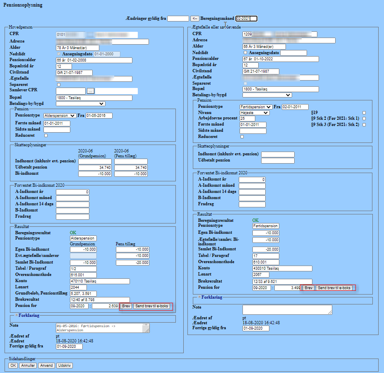Click the spouse Sidste måned field
Image resolution: width=384 pixels, height=373 pixels.
(253, 131)
